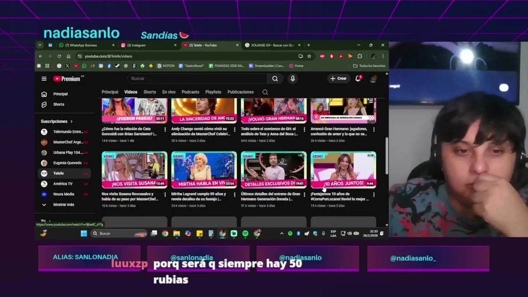
Task: Open the Google bookmark shortcut
Action: point(59,66)
